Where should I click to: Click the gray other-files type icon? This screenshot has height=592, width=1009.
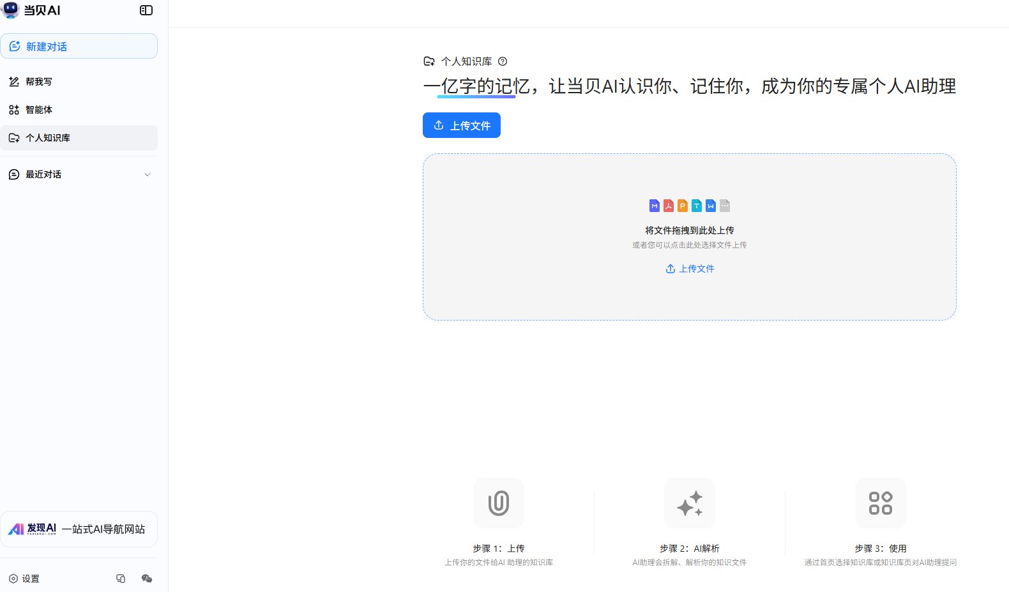725,206
